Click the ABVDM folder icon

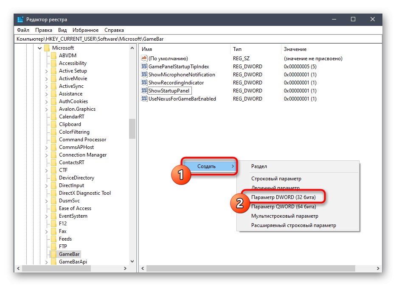coord(53,56)
